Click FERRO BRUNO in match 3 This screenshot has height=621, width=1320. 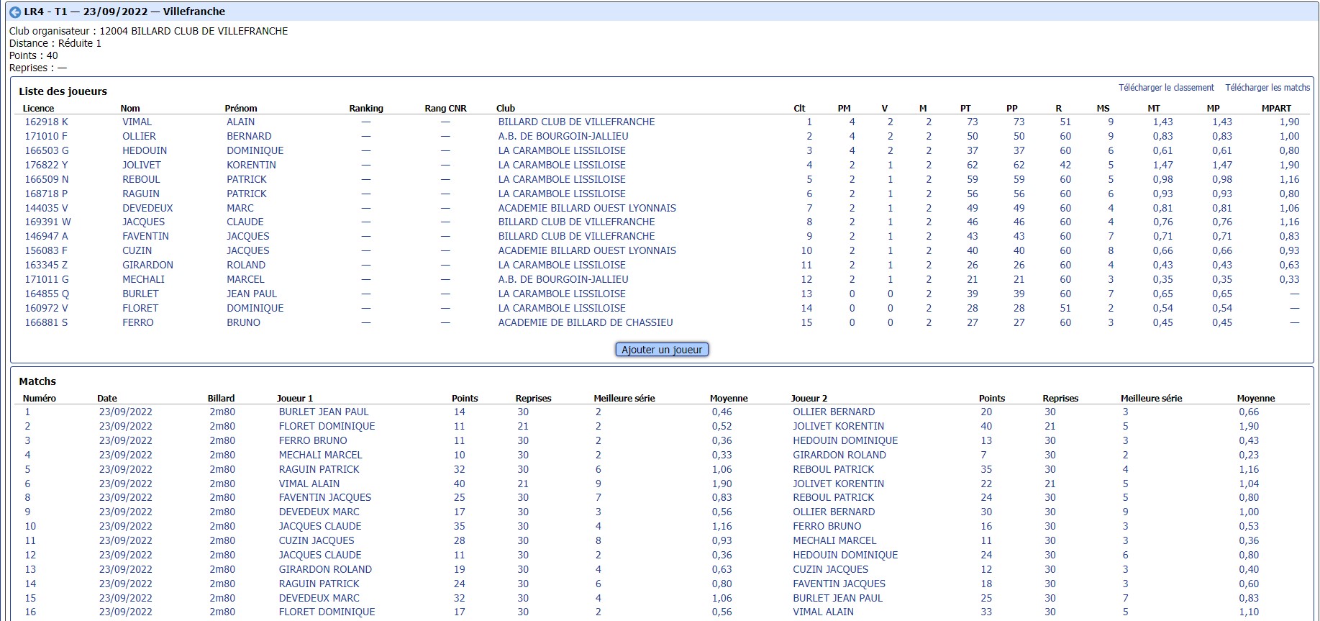coord(313,440)
